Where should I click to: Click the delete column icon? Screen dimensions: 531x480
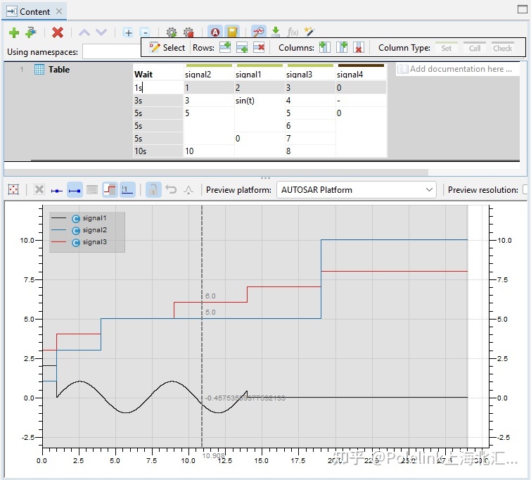pyautogui.click(x=359, y=47)
